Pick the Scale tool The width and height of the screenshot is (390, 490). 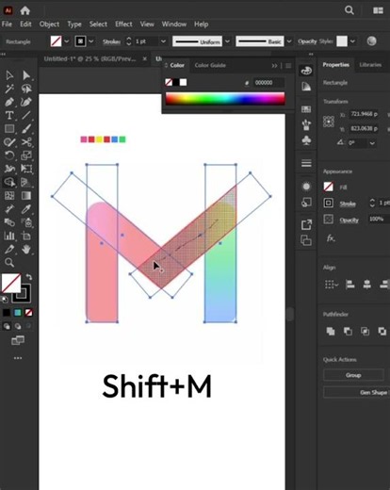pos(26,155)
